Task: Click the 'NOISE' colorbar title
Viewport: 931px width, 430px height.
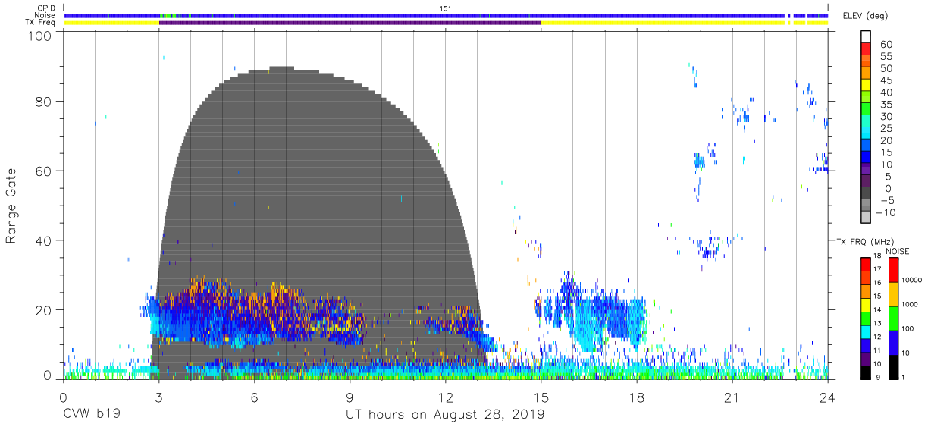Action: point(897,251)
